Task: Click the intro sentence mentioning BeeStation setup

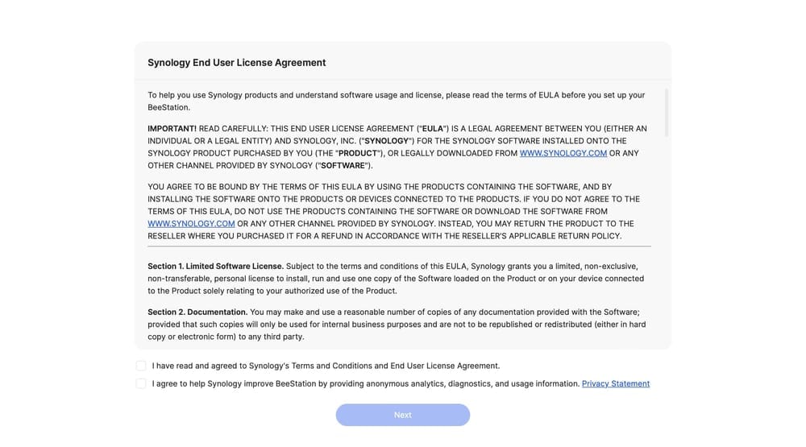Action: [396, 101]
